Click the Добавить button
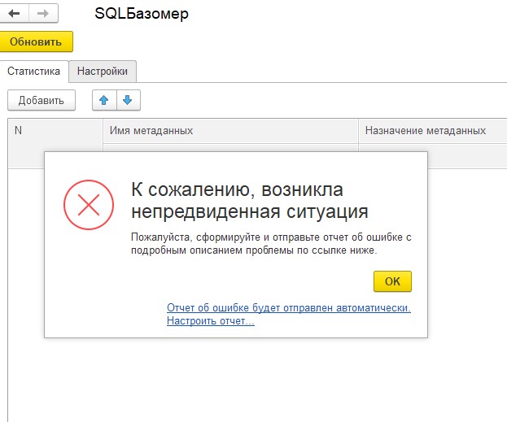 (42, 100)
